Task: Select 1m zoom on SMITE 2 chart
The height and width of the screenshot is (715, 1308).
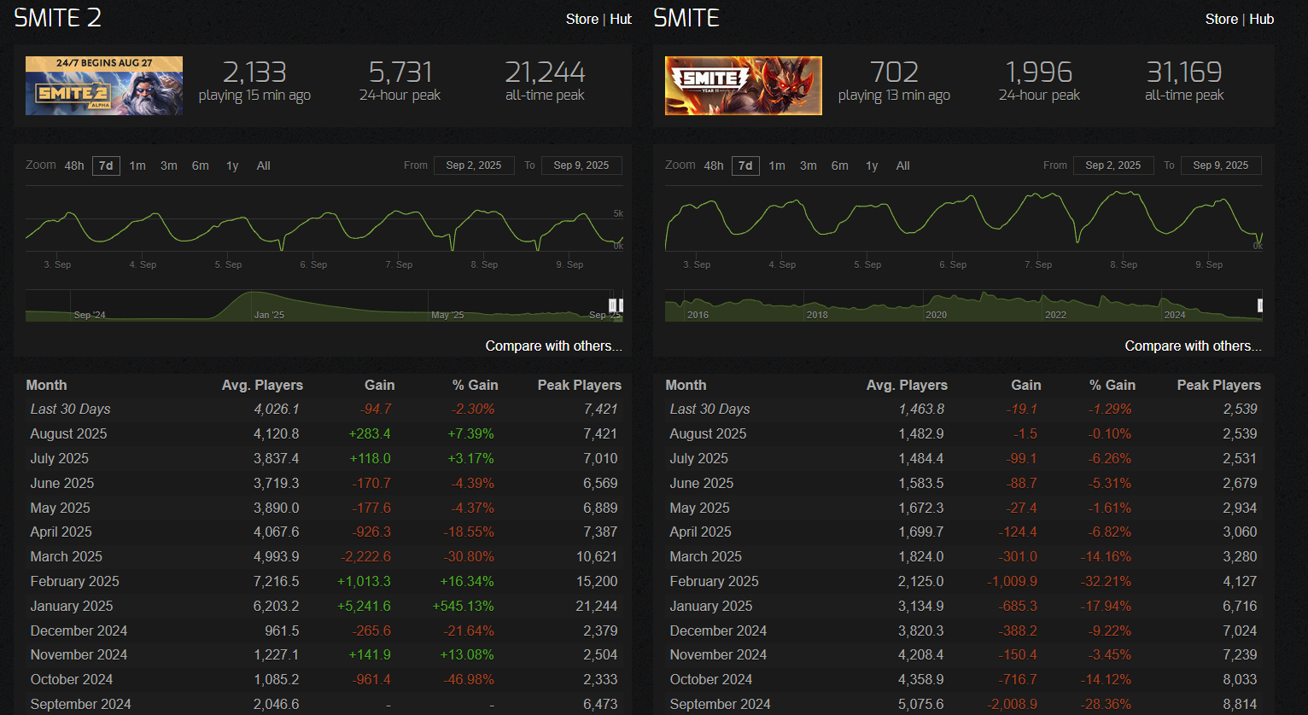Action: click(137, 166)
